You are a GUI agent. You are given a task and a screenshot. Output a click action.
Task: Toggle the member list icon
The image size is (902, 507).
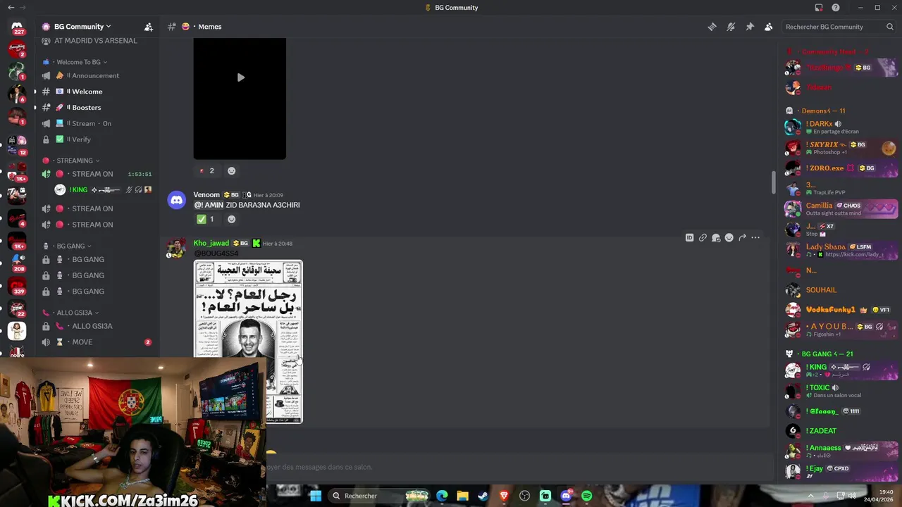click(768, 27)
